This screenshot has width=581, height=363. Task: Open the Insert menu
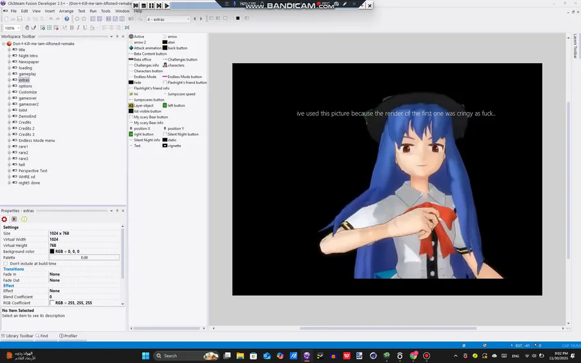pyautogui.click(x=50, y=11)
